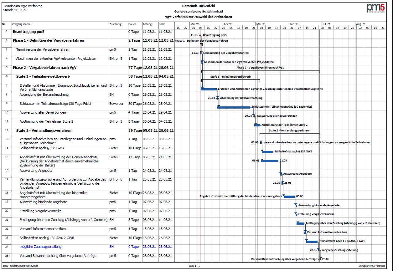This screenshot has width=393, height=271.
Task: Click 'Absendung der Bekanntmachung' task name cell
Action: click(44, 95)
